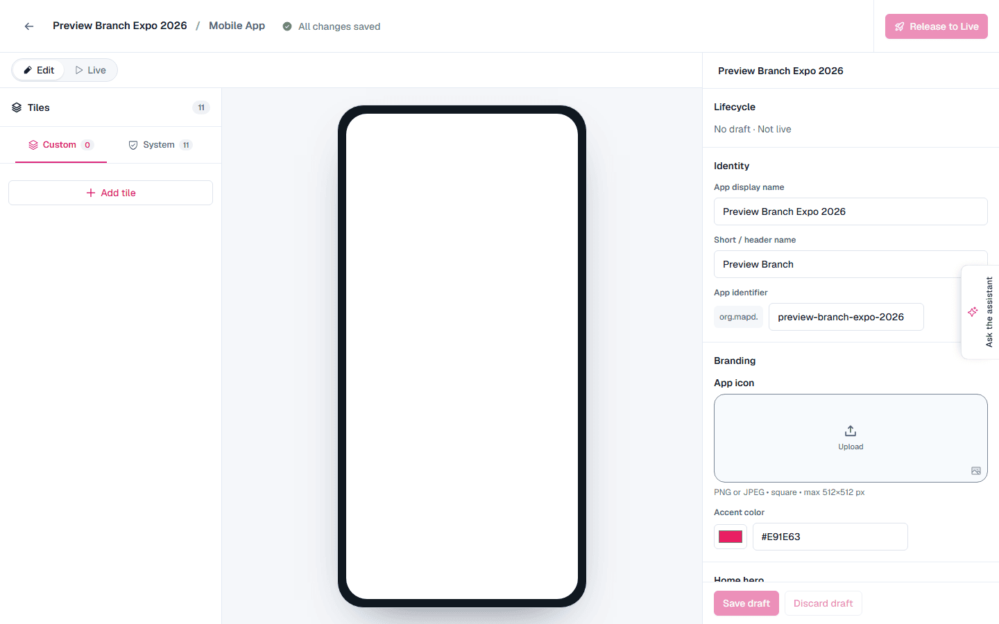Click the Tiles count badge 11
The width and height of the screenshot is (999, 624).
(x=201, y=107)
